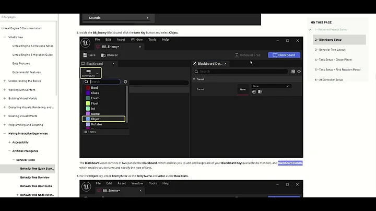Close the Blackboard panel tab
The width and height of the screenshot is (376, 211).
(114, 64)
